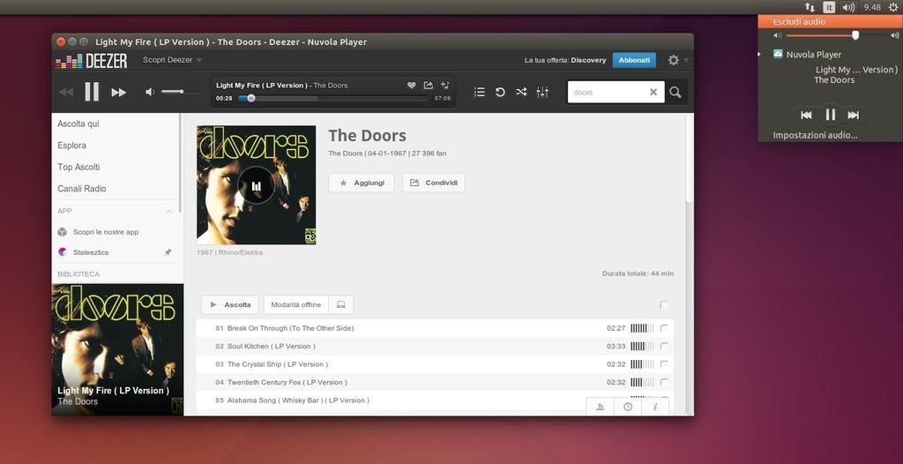Play track The Crystal Ship ( LP Version )

[x=278, y=364]
